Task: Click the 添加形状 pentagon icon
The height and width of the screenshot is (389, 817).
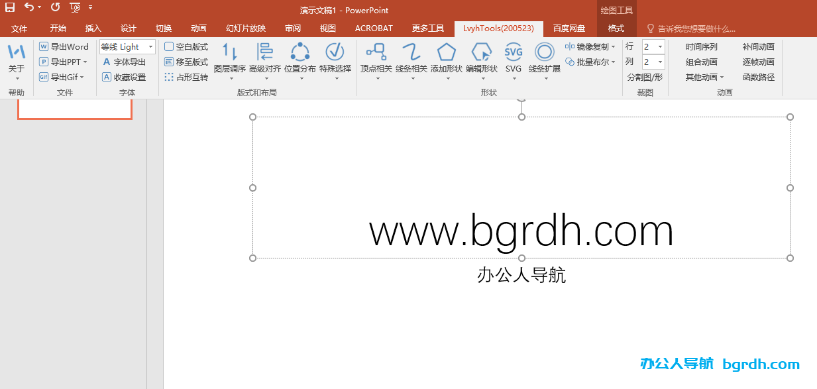Action: pos(446,52)
